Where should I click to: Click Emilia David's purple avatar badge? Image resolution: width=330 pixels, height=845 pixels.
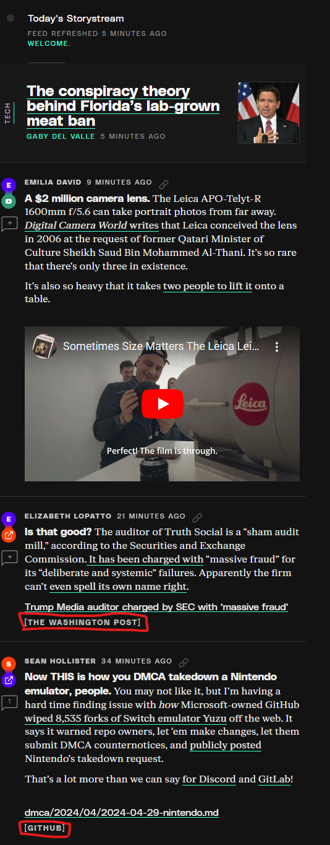tap(9, 185)
